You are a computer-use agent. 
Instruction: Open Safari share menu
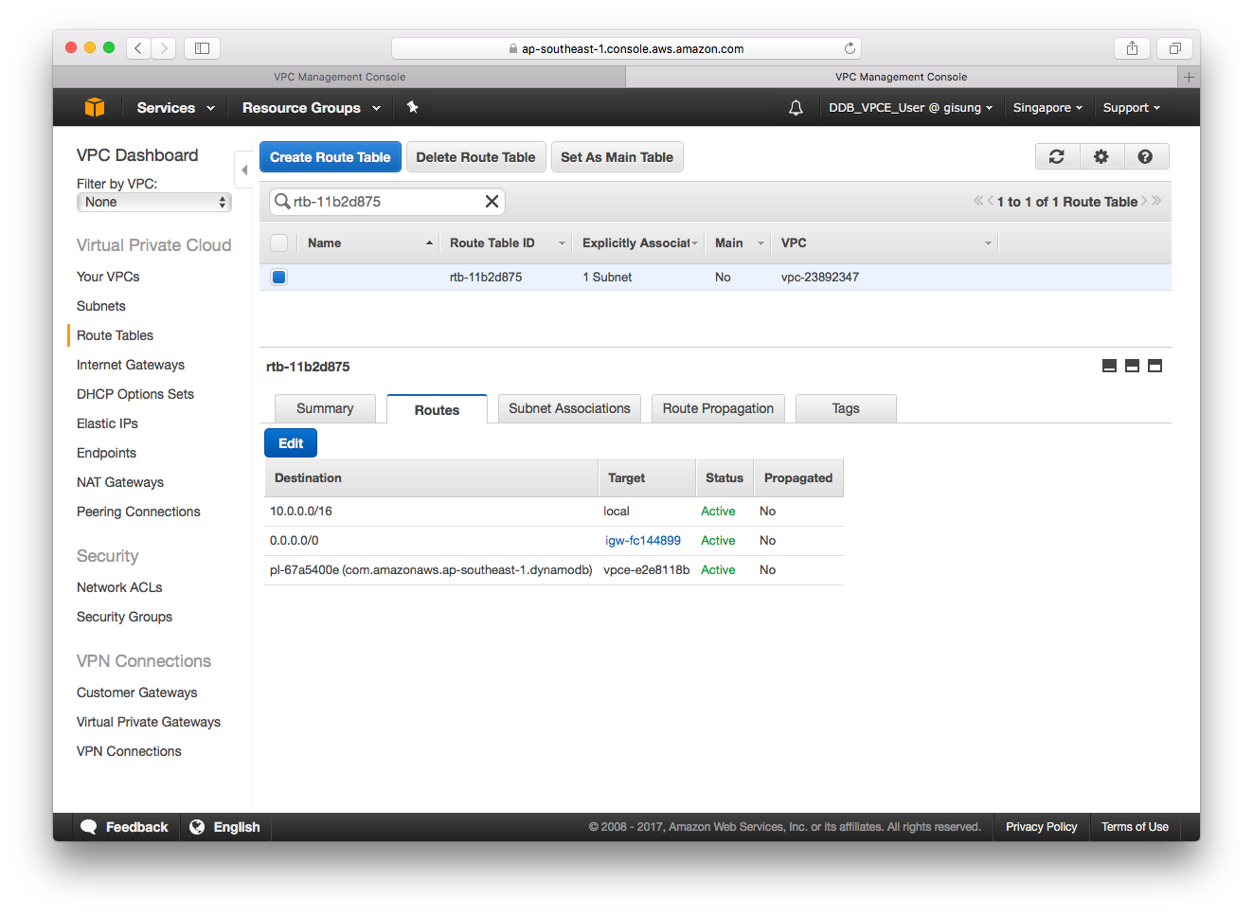1132,47
